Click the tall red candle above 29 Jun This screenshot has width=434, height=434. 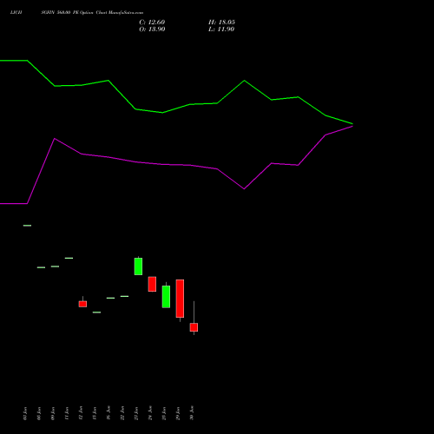tap(180, 299)
